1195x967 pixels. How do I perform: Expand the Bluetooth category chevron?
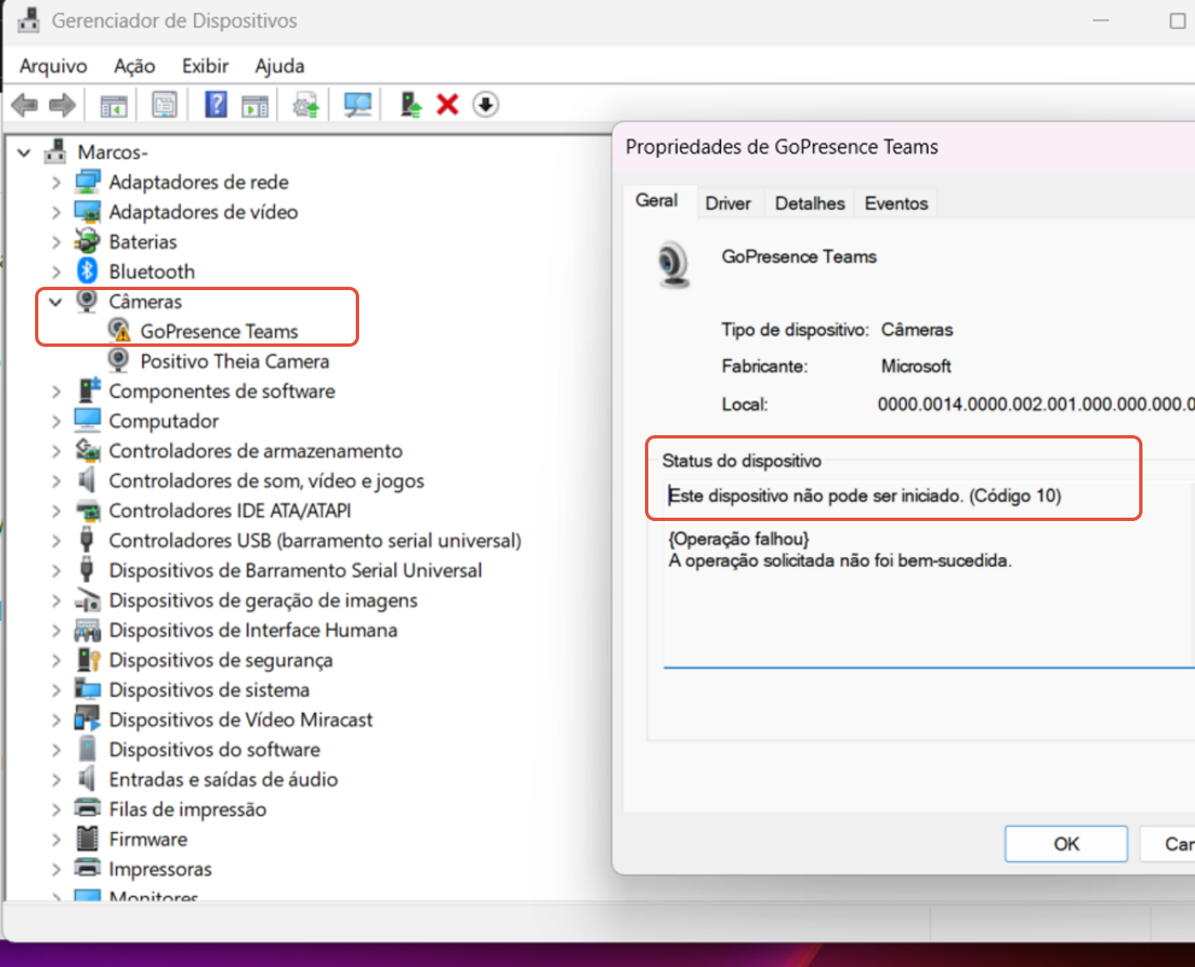click(56, 272)
